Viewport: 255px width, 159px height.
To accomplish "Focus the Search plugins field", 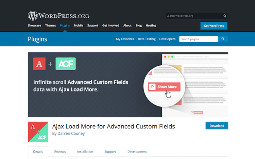I will (199, 39).
